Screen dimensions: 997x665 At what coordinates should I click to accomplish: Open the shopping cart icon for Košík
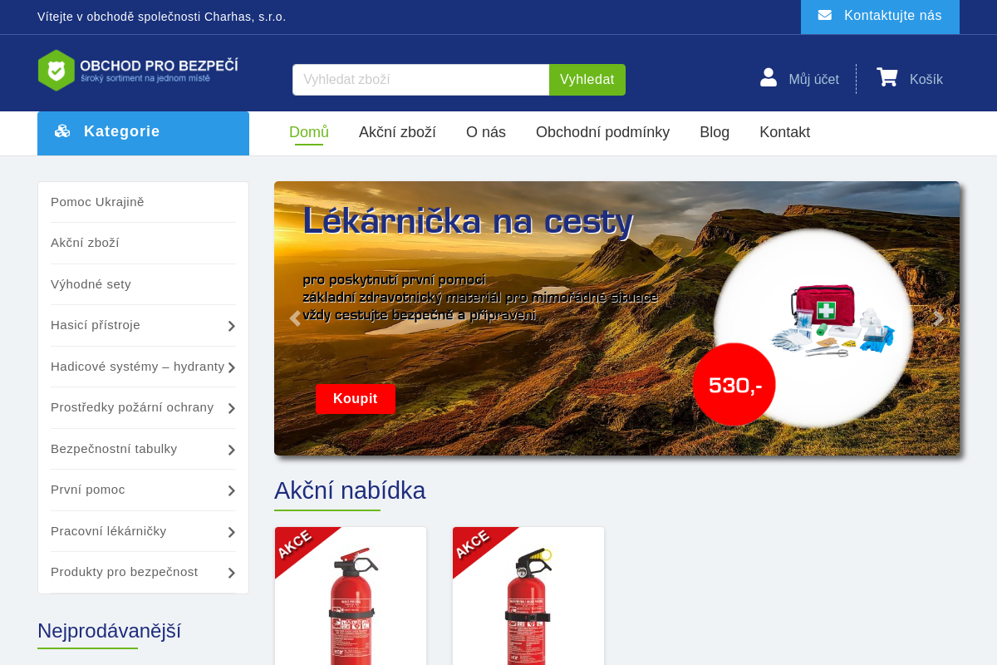click(x=887, y=77)
